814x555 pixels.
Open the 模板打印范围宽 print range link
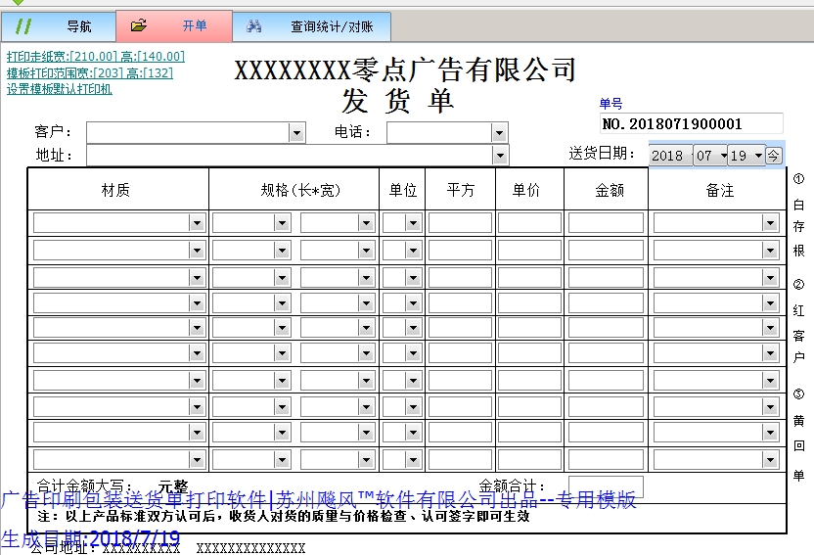tap(89, 72)
